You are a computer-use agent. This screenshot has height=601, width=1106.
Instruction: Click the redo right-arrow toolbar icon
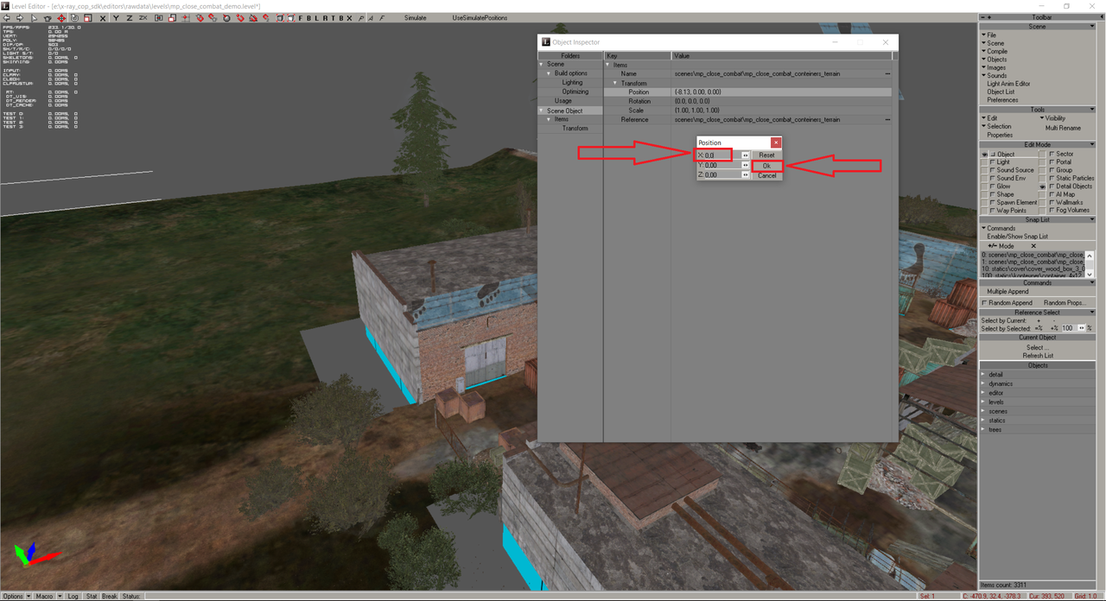coord(20,18)
